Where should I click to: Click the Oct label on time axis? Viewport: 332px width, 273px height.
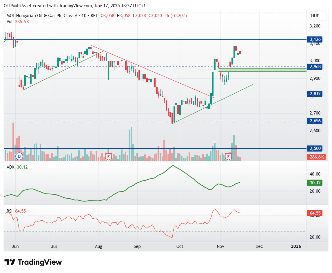click(180, 246)
